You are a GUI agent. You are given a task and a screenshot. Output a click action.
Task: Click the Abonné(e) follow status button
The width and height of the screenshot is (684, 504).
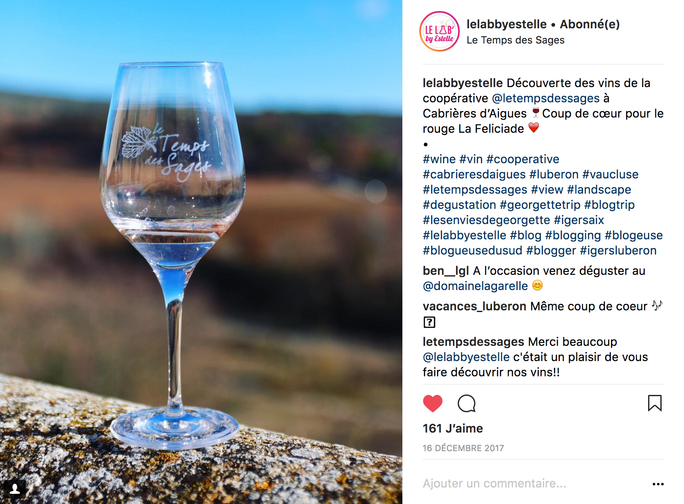[589, 24]
